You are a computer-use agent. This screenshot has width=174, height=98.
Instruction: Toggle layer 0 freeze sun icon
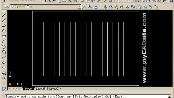(16, 7)
